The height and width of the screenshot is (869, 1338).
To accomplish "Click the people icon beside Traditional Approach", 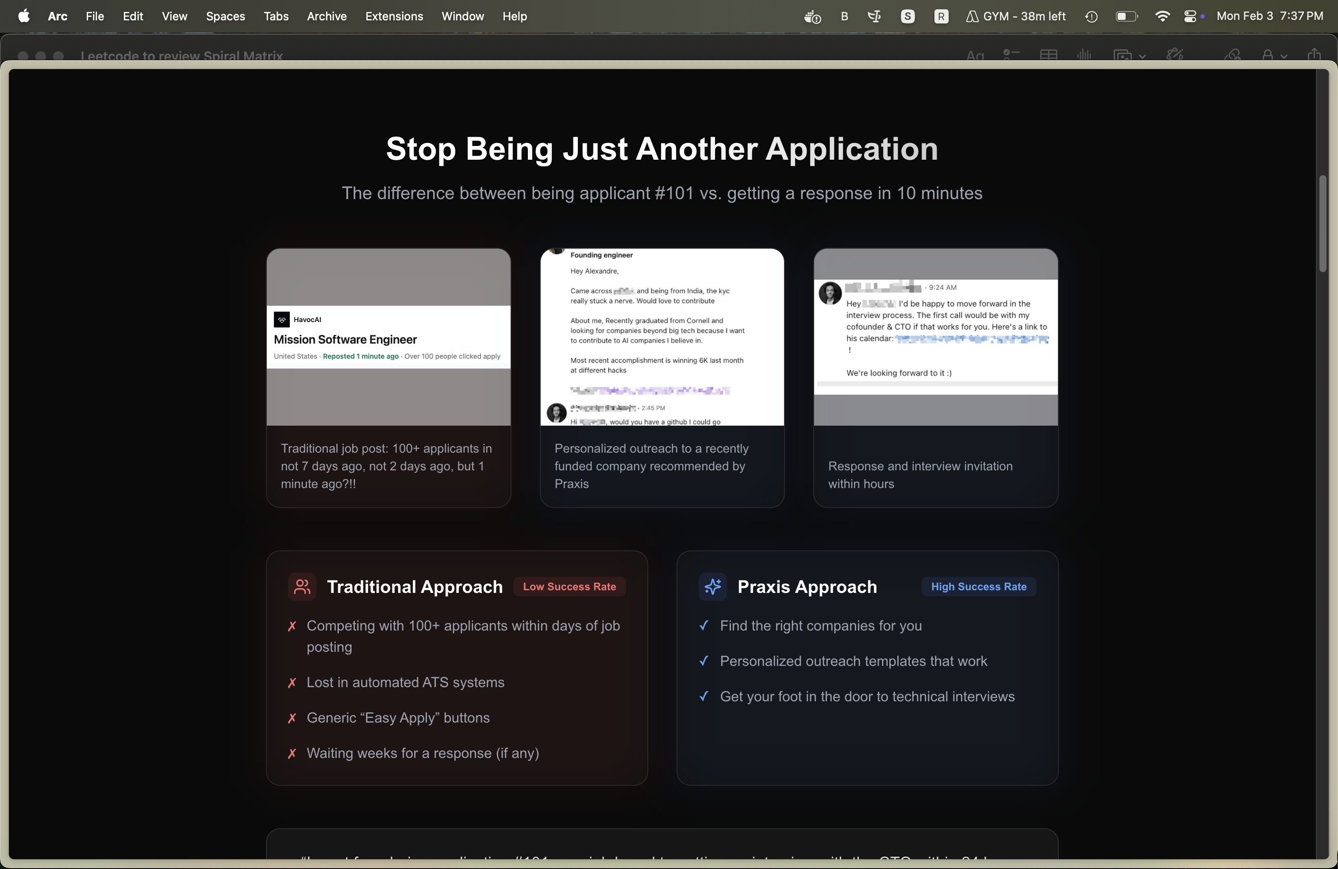I will click(x=302, y=586).
